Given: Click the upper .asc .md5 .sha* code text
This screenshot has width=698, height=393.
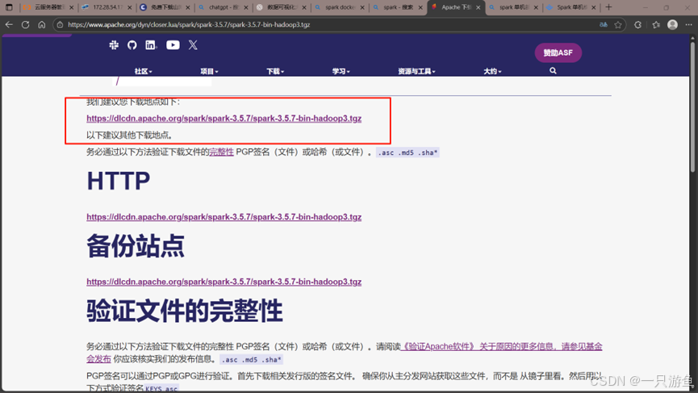Looking at the screenshot, I should tap(408, 153).
